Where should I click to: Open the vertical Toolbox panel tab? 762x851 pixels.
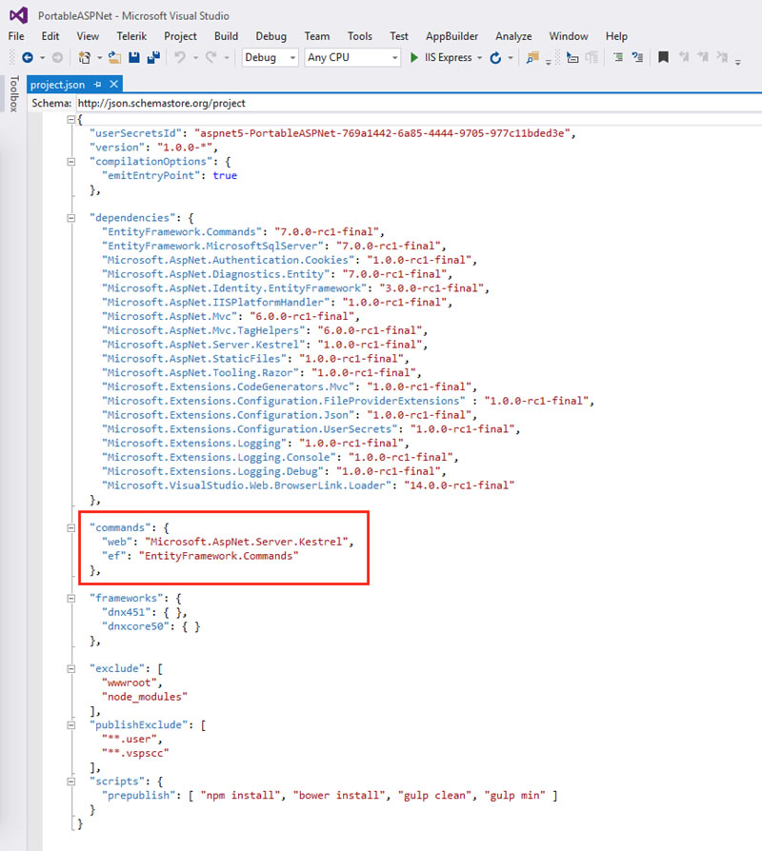(x=14, y=93)
